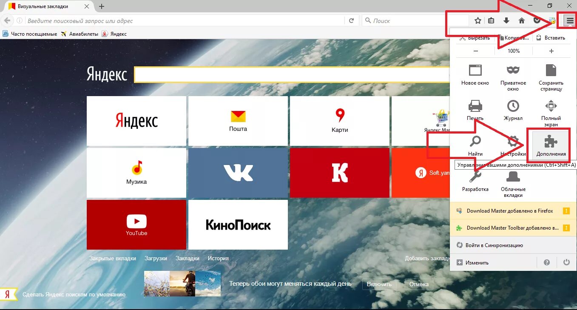Click История link below tiles
Viewport: 577px width, 310px height.
point(218,258)
